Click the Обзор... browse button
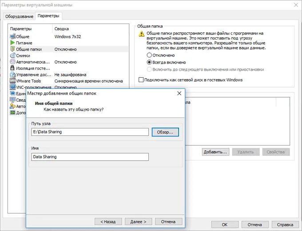Viewport: 302px width, 231px height. (165, 132)
